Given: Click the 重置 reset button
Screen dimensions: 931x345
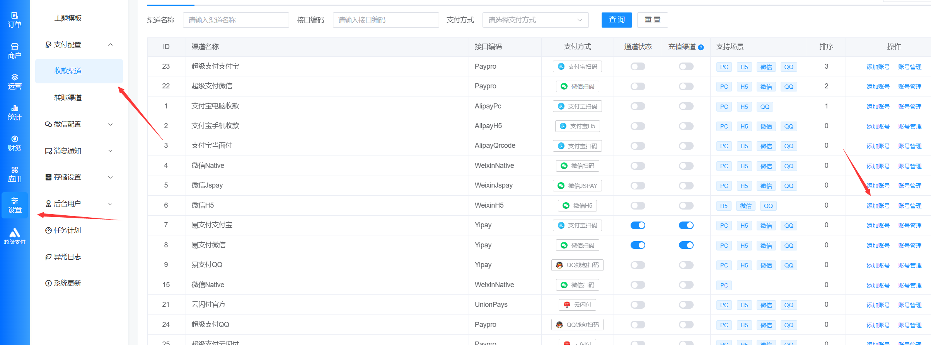Looking at the screenshot, I should 653,20.
